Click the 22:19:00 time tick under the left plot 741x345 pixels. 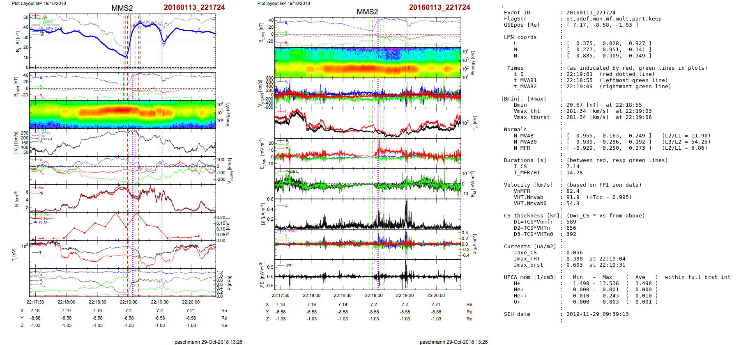click(x=129, y=302)
